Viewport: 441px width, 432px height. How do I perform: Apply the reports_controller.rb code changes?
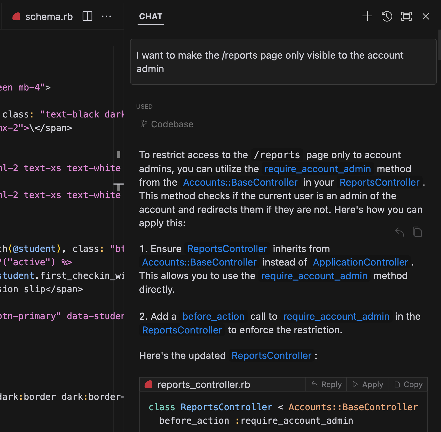(x=368, y=384)
